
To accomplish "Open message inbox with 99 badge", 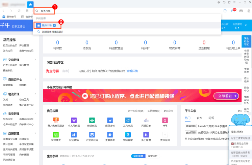I will click(233, 10).
